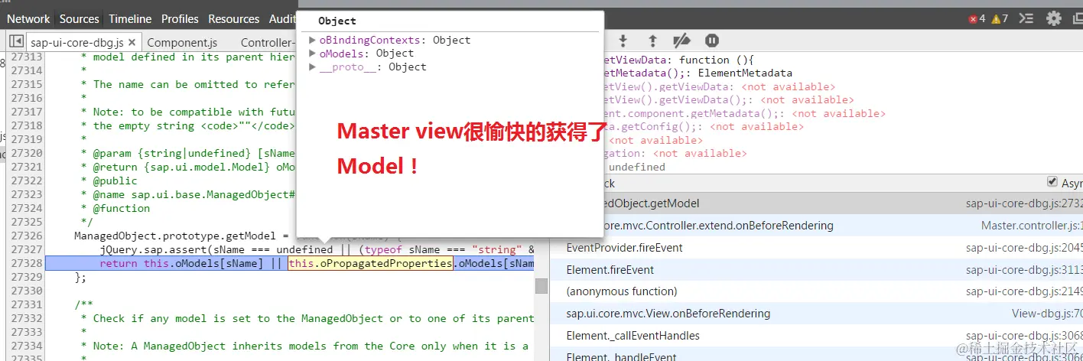The height and width of the screenshot is (361, 1083).
Task: Click line number 27326 in gutter
Action: click(x=26, y=236)
